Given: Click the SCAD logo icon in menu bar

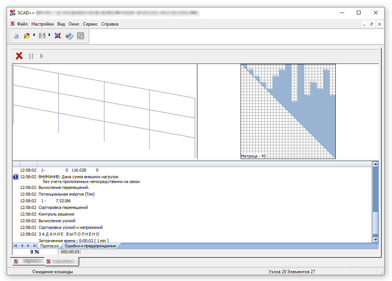Looking at the screenshot, I should pos(13,24).
